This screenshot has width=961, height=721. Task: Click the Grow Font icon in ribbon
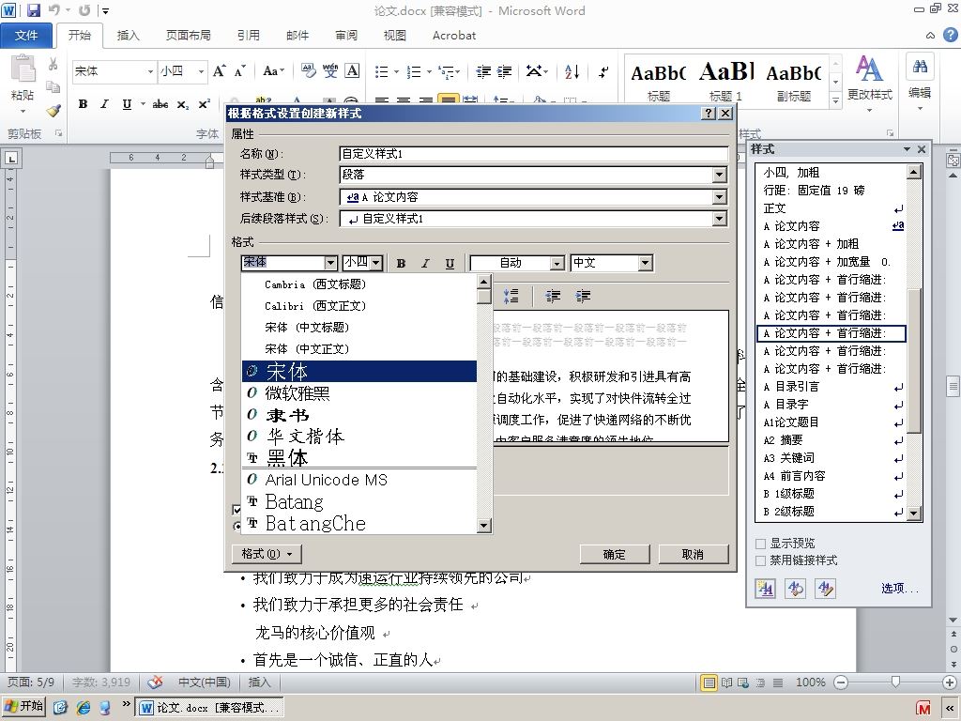click(219, 71)
